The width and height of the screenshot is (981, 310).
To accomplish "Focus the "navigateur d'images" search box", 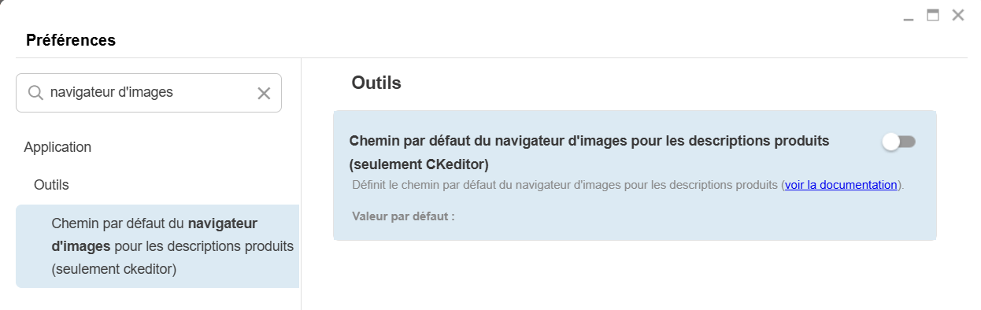I will [x=149, y=93].
